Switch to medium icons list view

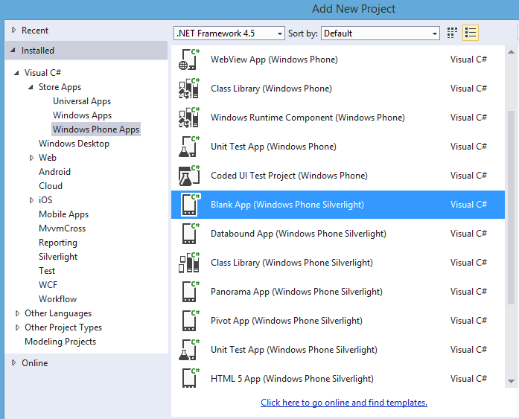471,33
